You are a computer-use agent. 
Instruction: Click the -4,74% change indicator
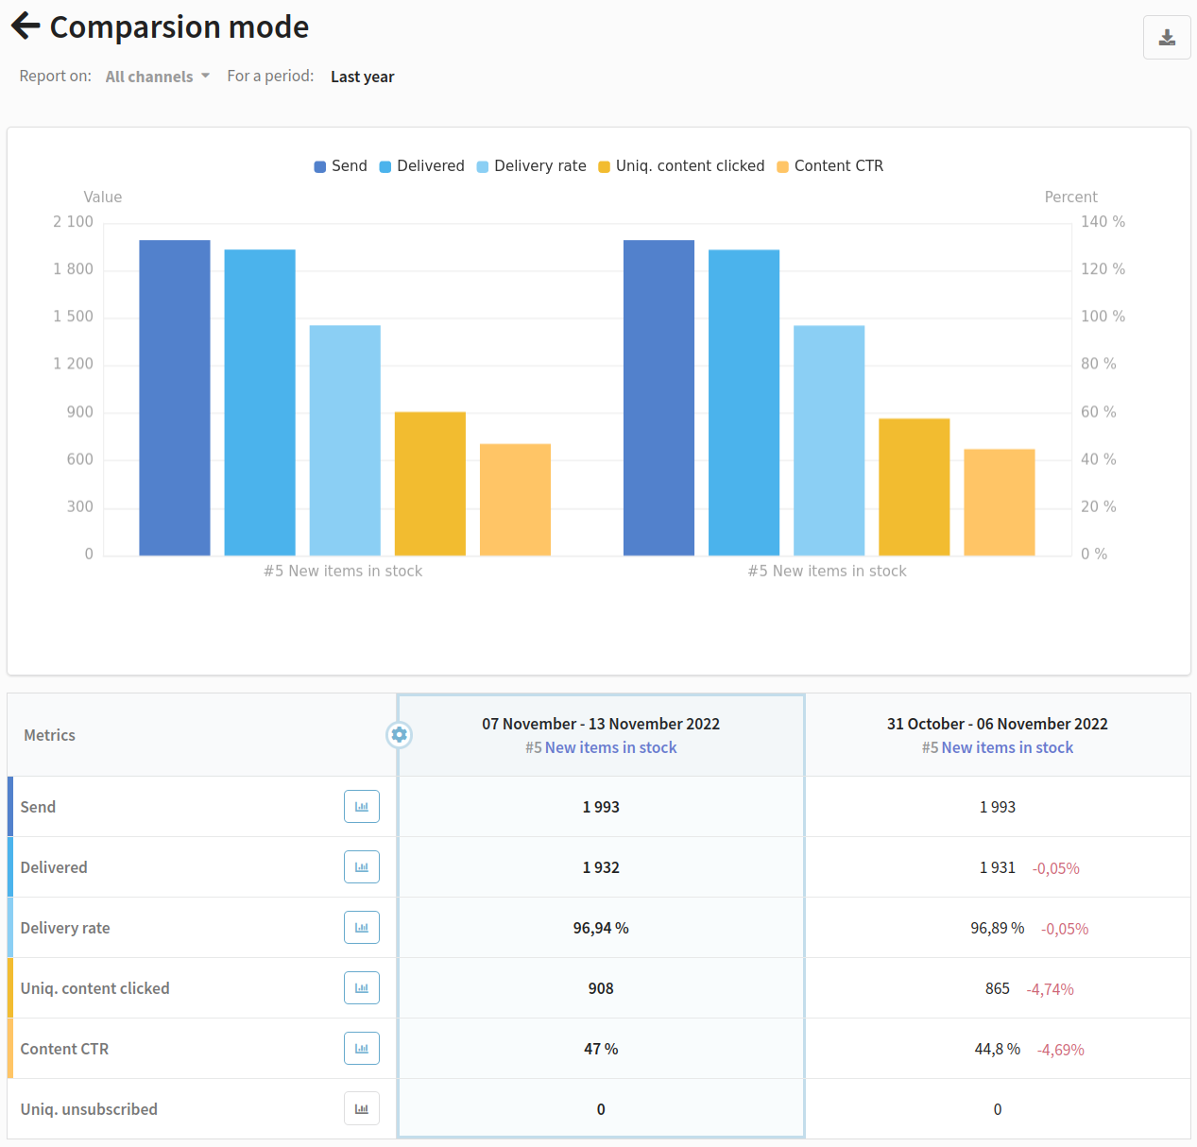(1051, 989)
